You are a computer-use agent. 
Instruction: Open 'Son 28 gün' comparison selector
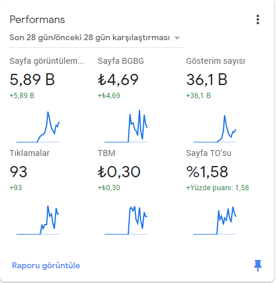tap(97, 37)
